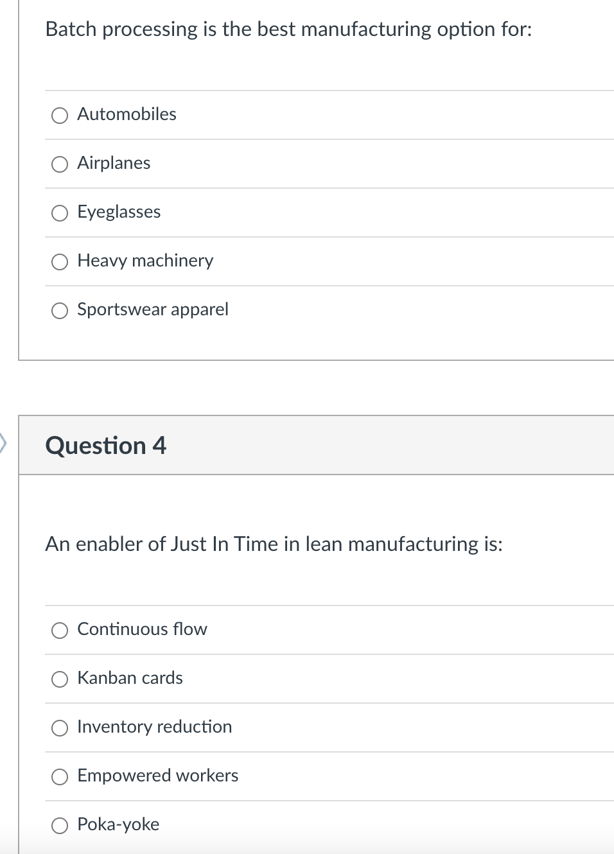Choose the Kanban cards radio button
The width and height of the screenshot is (614, 854).
click(x=60, y=679)
